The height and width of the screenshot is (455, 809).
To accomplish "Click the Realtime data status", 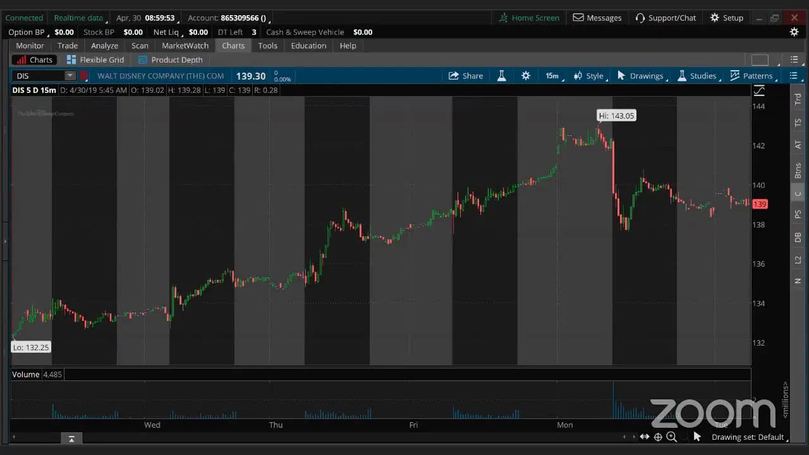I will pyautogui.click(x=78, y=18).
